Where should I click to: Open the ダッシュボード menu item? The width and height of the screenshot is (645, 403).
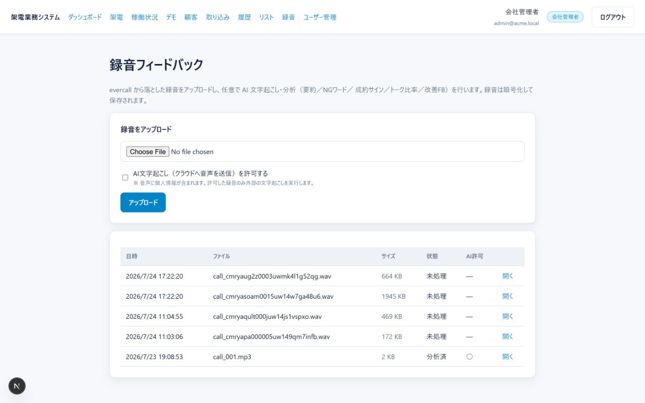click(85, 17)
